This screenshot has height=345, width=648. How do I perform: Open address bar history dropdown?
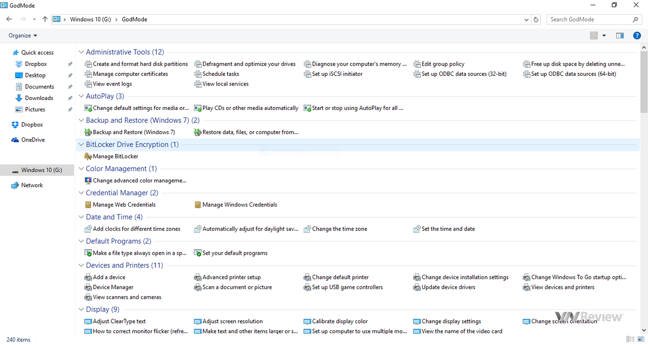point(526,19)
